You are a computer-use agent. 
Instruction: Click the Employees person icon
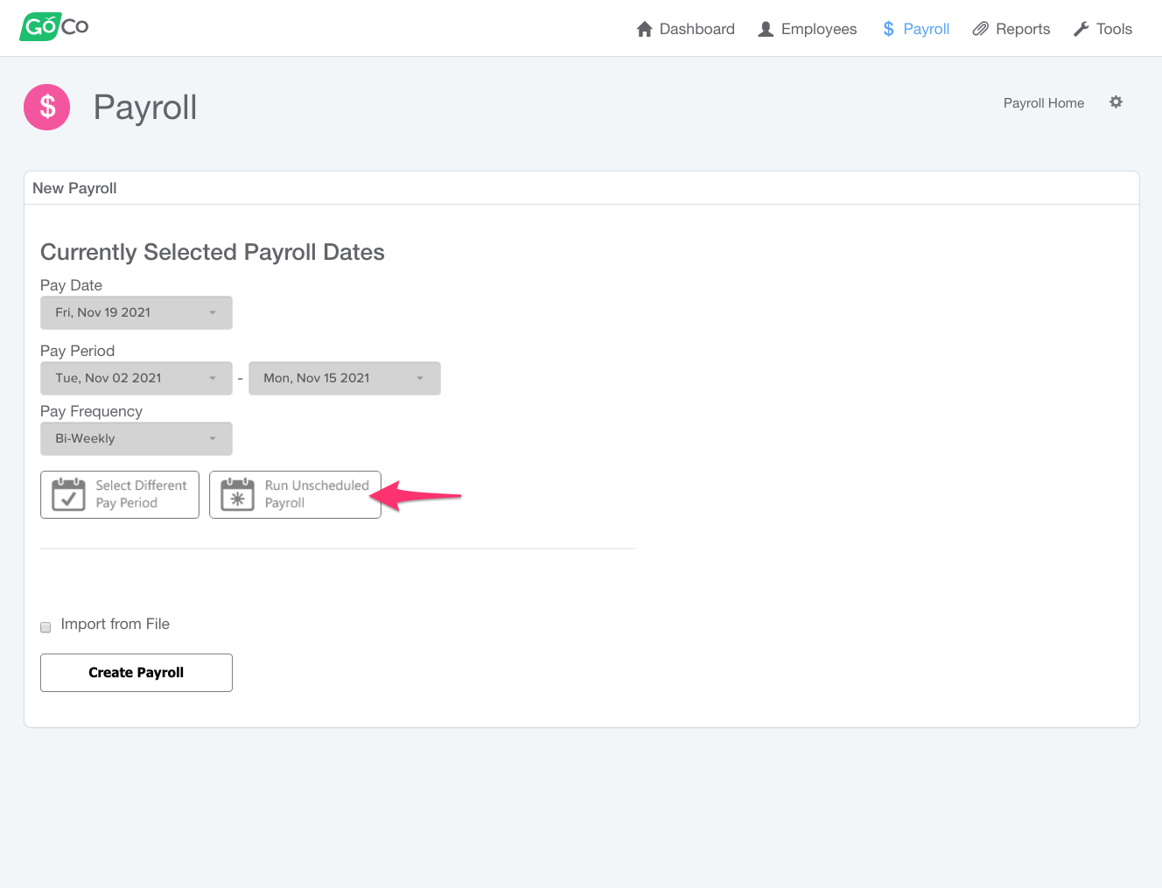click(766, 29)
